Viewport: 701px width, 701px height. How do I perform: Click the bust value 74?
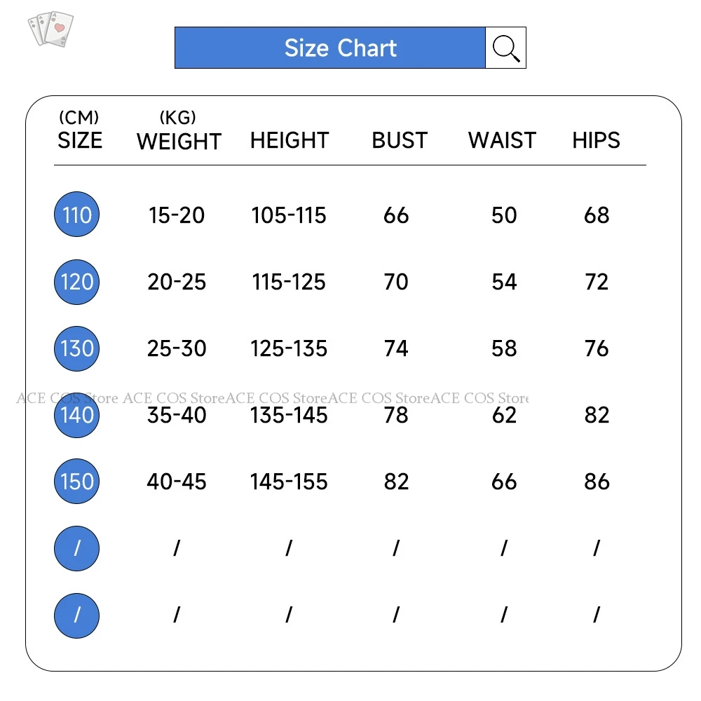point(396,348)
